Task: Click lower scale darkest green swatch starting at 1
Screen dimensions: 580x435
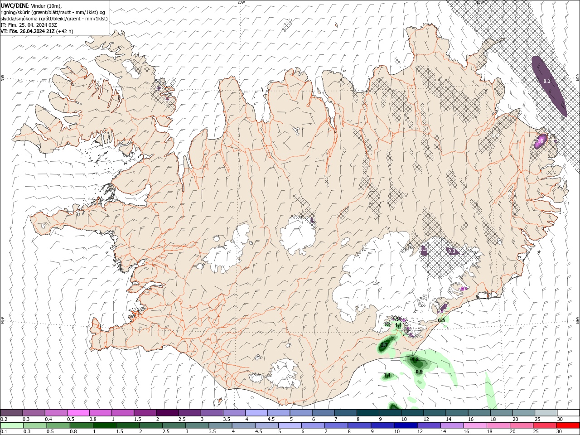Action: 104,425
